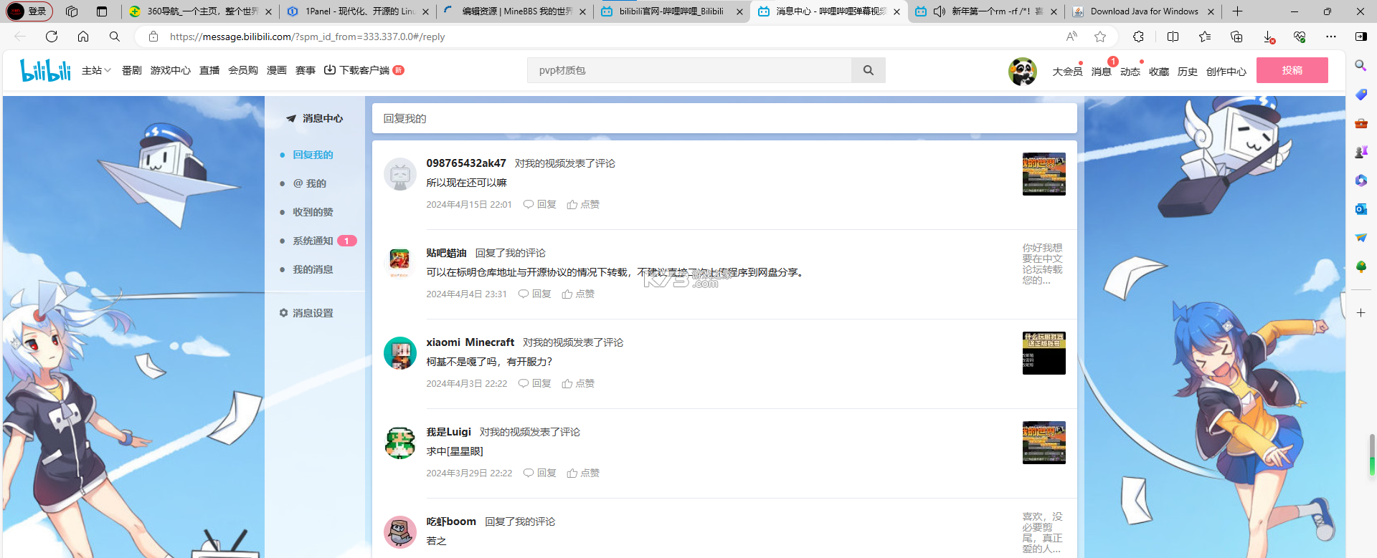Image resolution: width=1377 pixels, height=558 pixels.
Task: Open a new browser tab
Action: point(1237,11)
